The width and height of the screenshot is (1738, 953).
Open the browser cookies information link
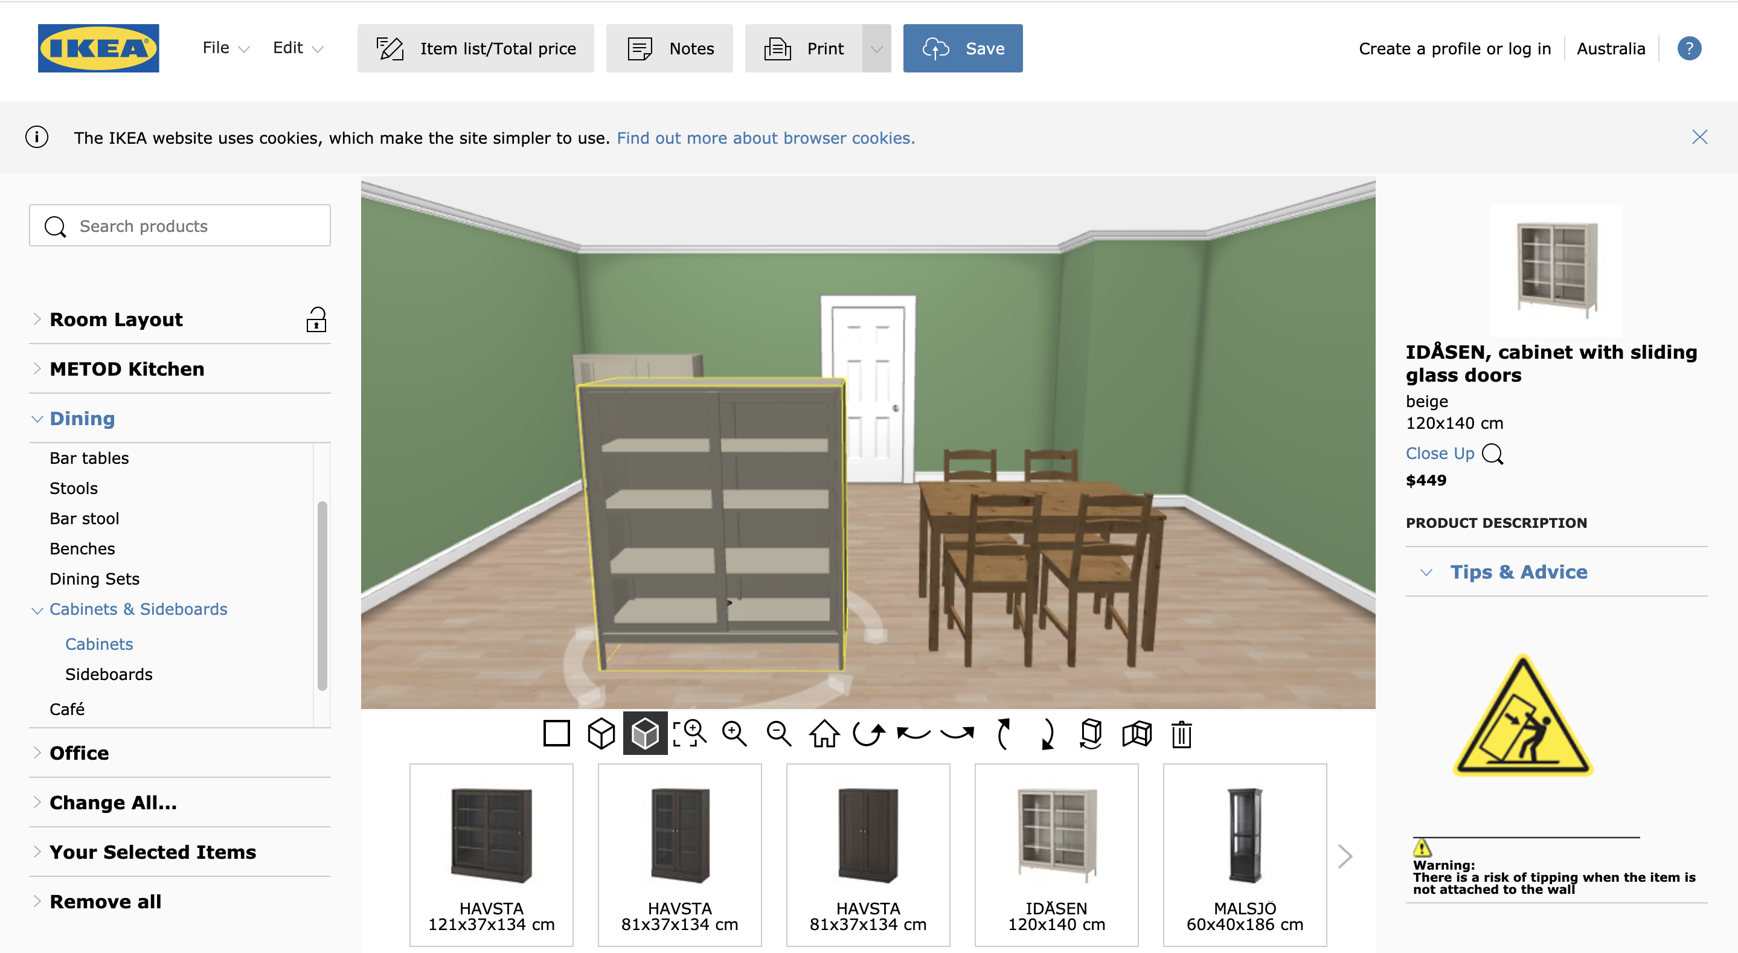tap(766, 138)
